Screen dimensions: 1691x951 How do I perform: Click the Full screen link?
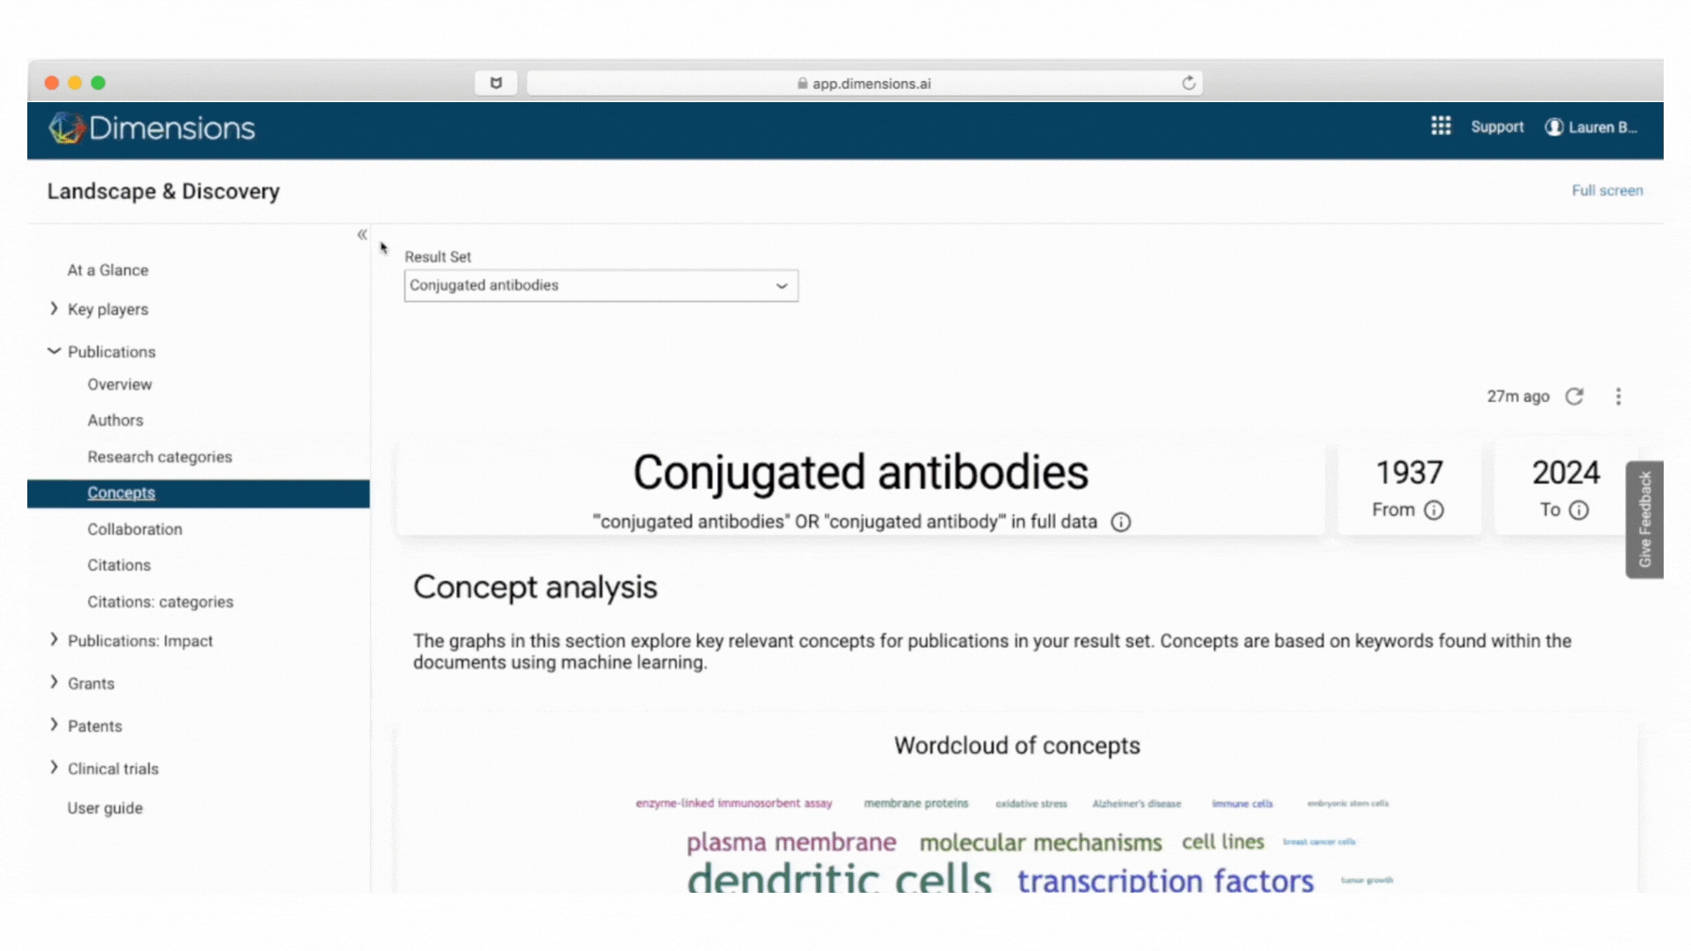tap(1606, 190)
